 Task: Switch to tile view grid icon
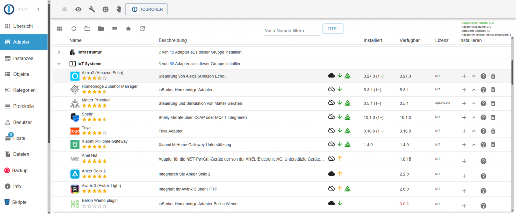click(x=60, y=29)
